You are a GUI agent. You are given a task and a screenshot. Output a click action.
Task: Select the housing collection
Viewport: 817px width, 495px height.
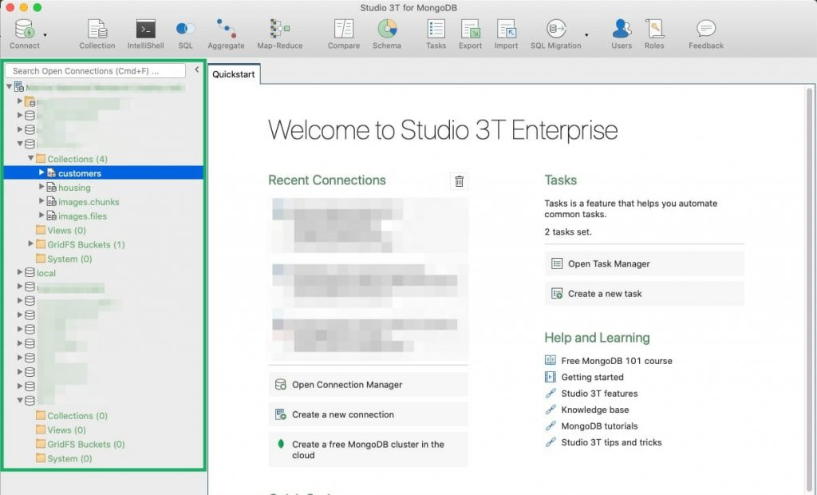[74, 188]
